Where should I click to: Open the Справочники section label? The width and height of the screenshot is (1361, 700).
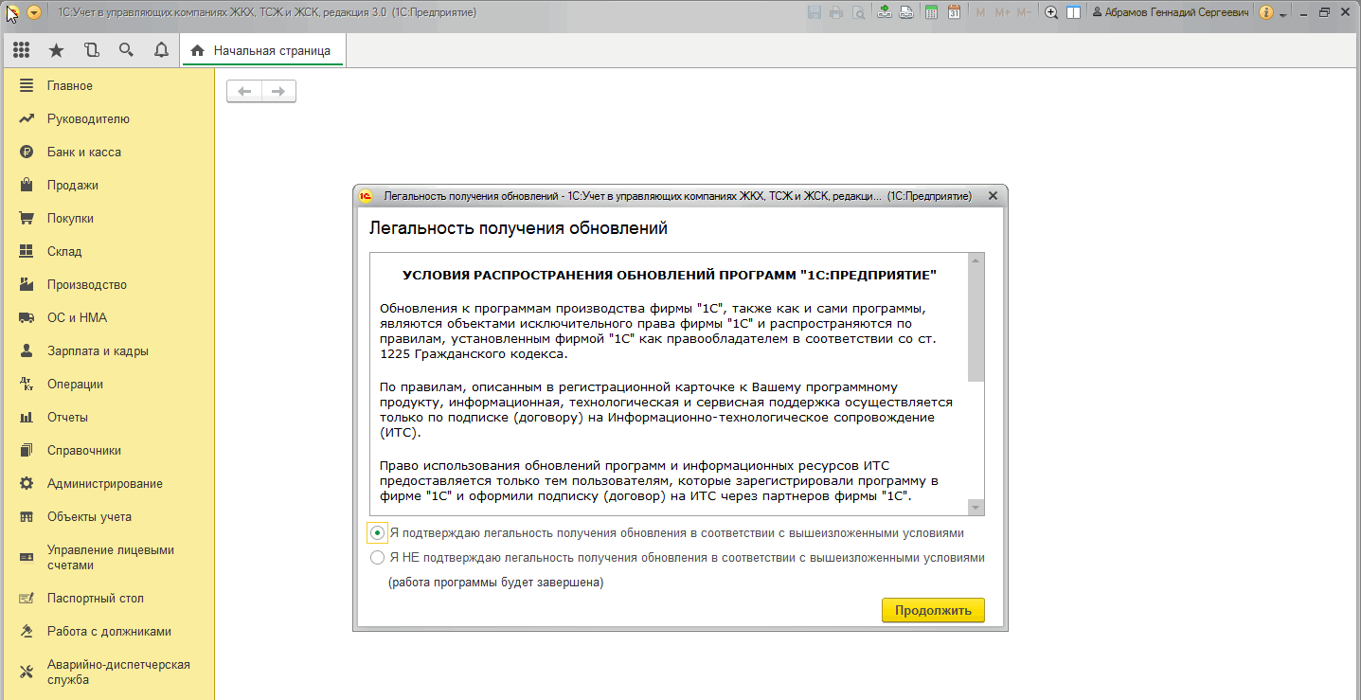[x=84, y=450]
